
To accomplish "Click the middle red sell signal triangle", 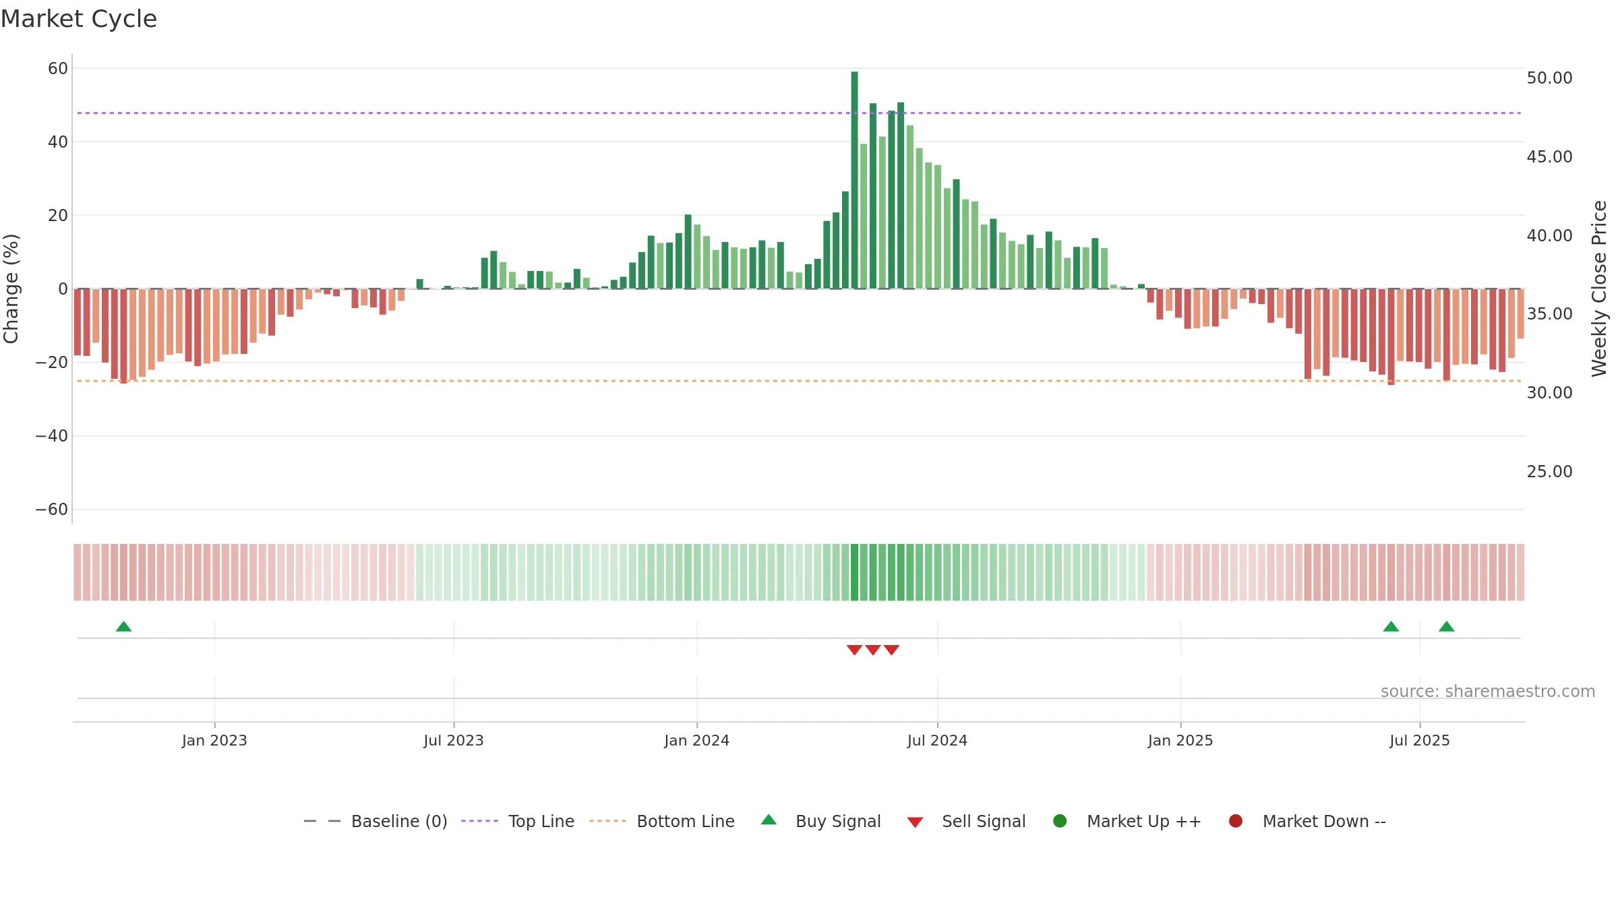I will 873,650.
